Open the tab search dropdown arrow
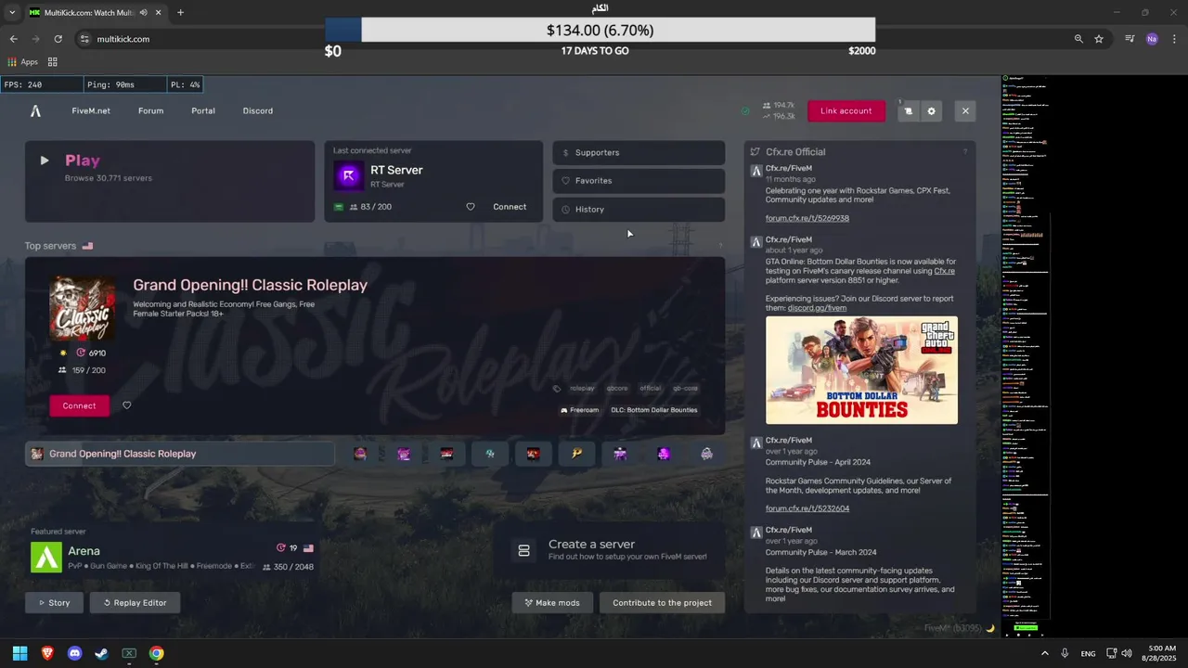The image size is (1188, 668). coord(11,13)
